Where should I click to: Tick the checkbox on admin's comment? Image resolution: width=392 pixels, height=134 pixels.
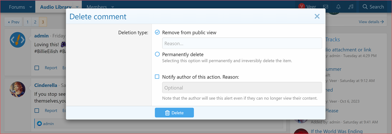[x=37, y=68]
